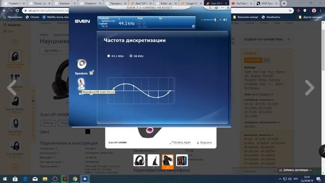Click the SVEN logo
Image resolution: width=325 pixels, height=183 pixels.
(x=82, y=21)
